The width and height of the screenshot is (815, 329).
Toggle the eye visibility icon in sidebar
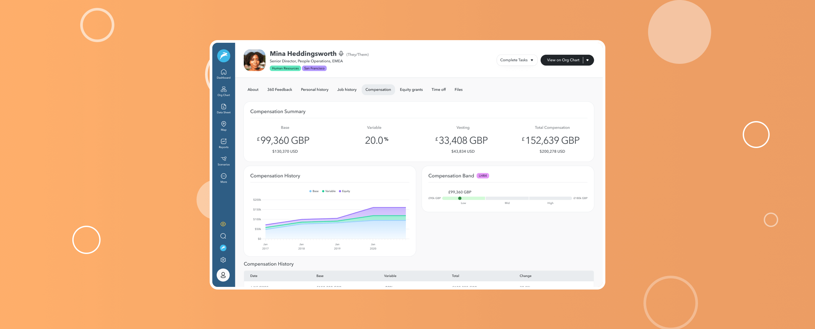point(223,224)
